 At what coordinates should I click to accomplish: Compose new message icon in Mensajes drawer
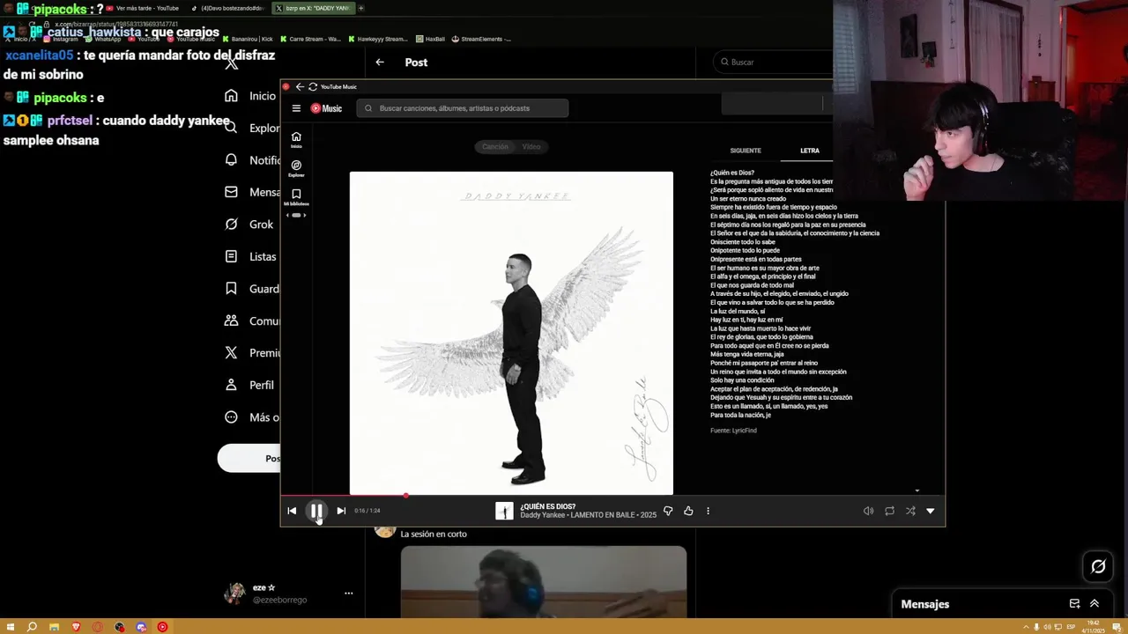point(1074,604)
